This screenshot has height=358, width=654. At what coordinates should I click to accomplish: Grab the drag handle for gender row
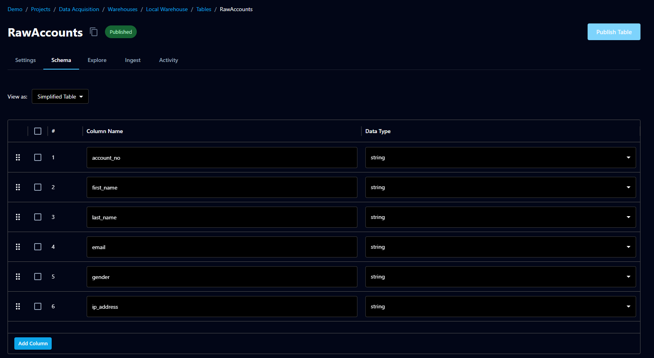(18, 277)
